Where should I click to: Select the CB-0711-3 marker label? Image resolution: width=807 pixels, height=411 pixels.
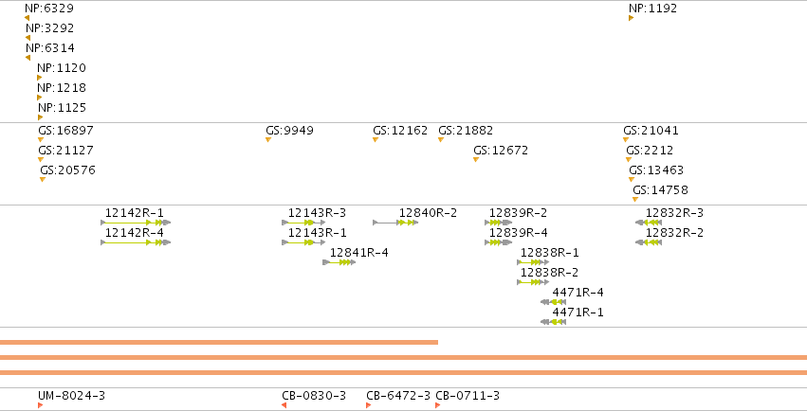468,396
